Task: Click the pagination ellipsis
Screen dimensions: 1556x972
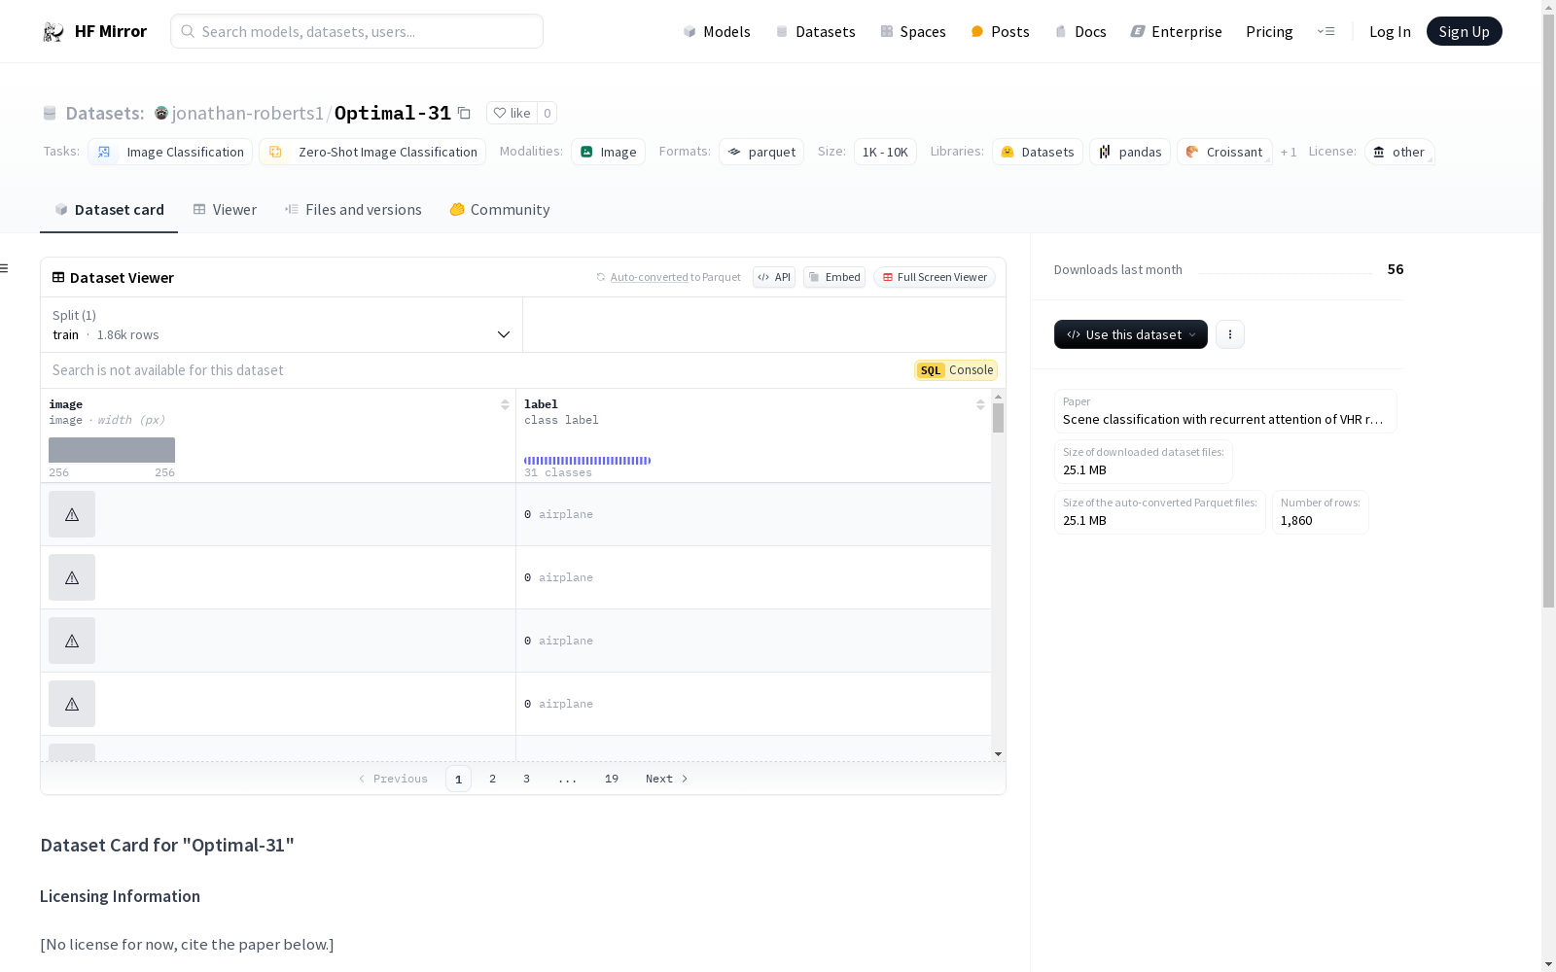Action: [x=568, y=779]
